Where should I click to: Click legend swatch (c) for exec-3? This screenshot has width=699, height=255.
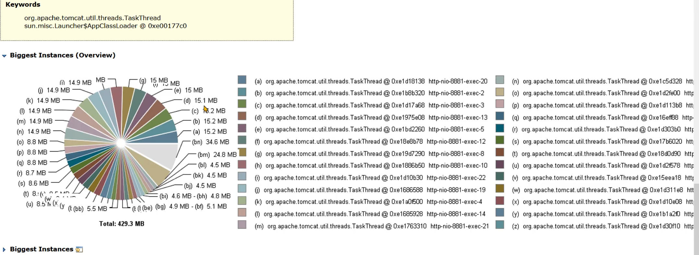point(242,104)
